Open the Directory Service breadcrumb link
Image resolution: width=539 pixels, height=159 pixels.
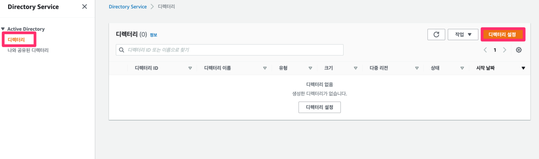(128, 7)
